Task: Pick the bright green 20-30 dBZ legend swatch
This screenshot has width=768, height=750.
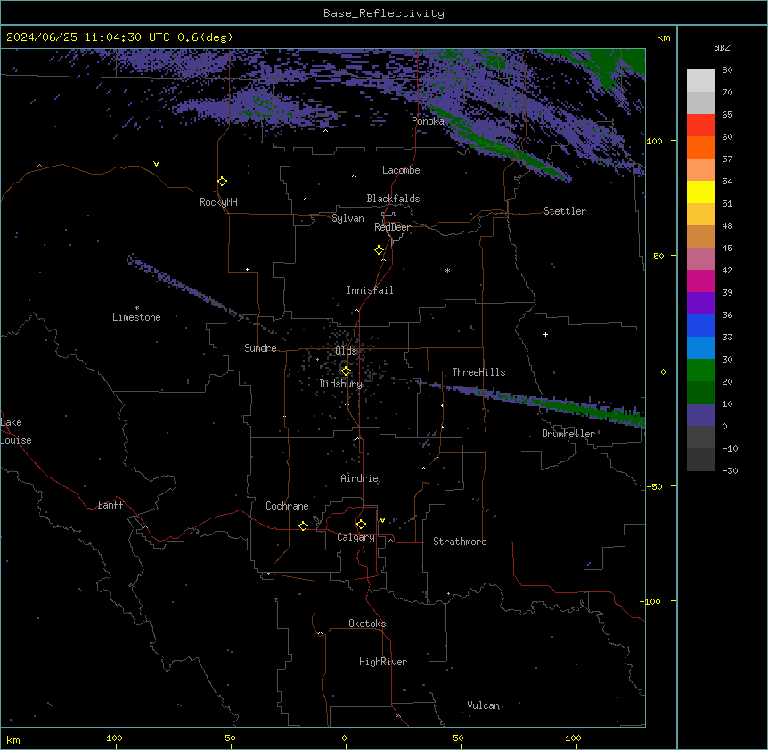Action: 700,371
